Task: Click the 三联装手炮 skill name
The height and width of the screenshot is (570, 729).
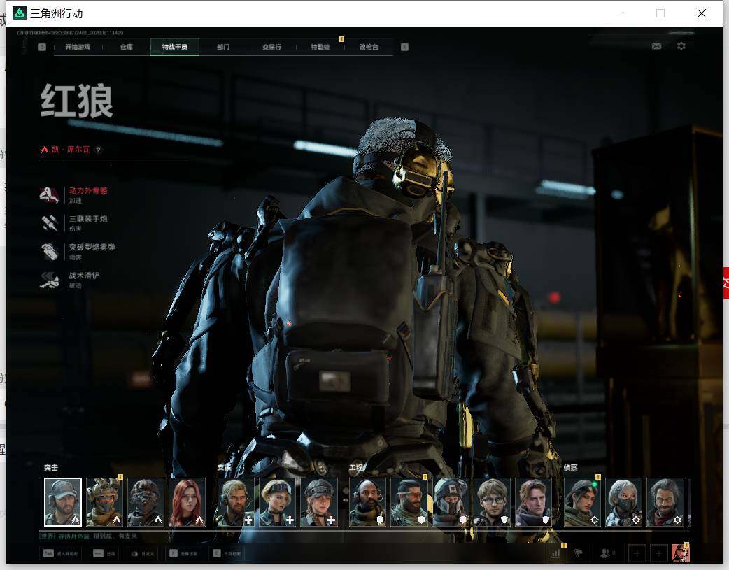Action: click(x=88, y=219)
